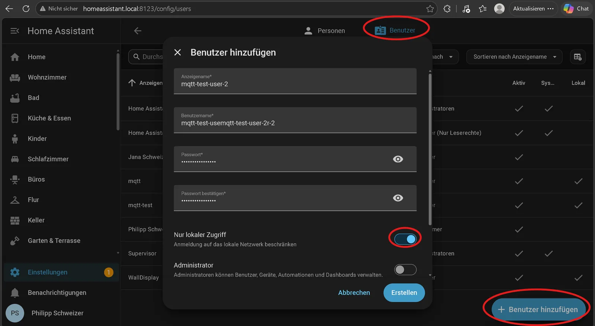Screen dimensions: 595x326
Task: Select Schlafzimmer in the sidebar
Action: tap(62, 159)
